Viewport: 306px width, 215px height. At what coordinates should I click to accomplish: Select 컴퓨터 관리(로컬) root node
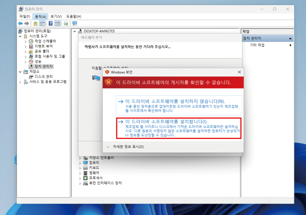[37, 31]
